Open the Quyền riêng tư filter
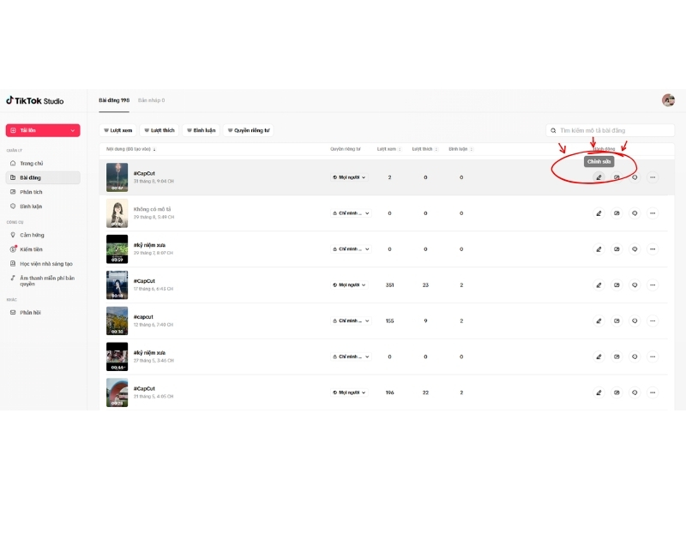 pos(249,130)
